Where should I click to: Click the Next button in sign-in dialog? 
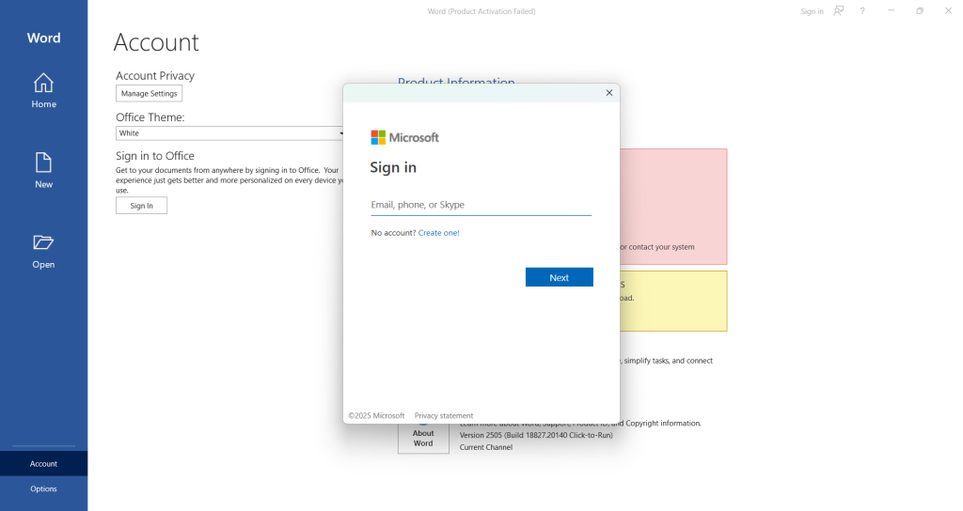click(559, 277)
